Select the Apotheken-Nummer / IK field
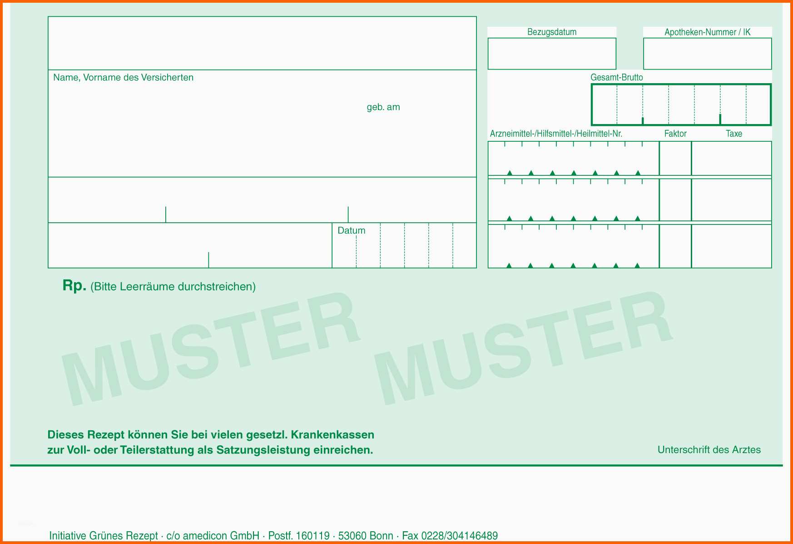The image size is (793, 544). point(707,54)
